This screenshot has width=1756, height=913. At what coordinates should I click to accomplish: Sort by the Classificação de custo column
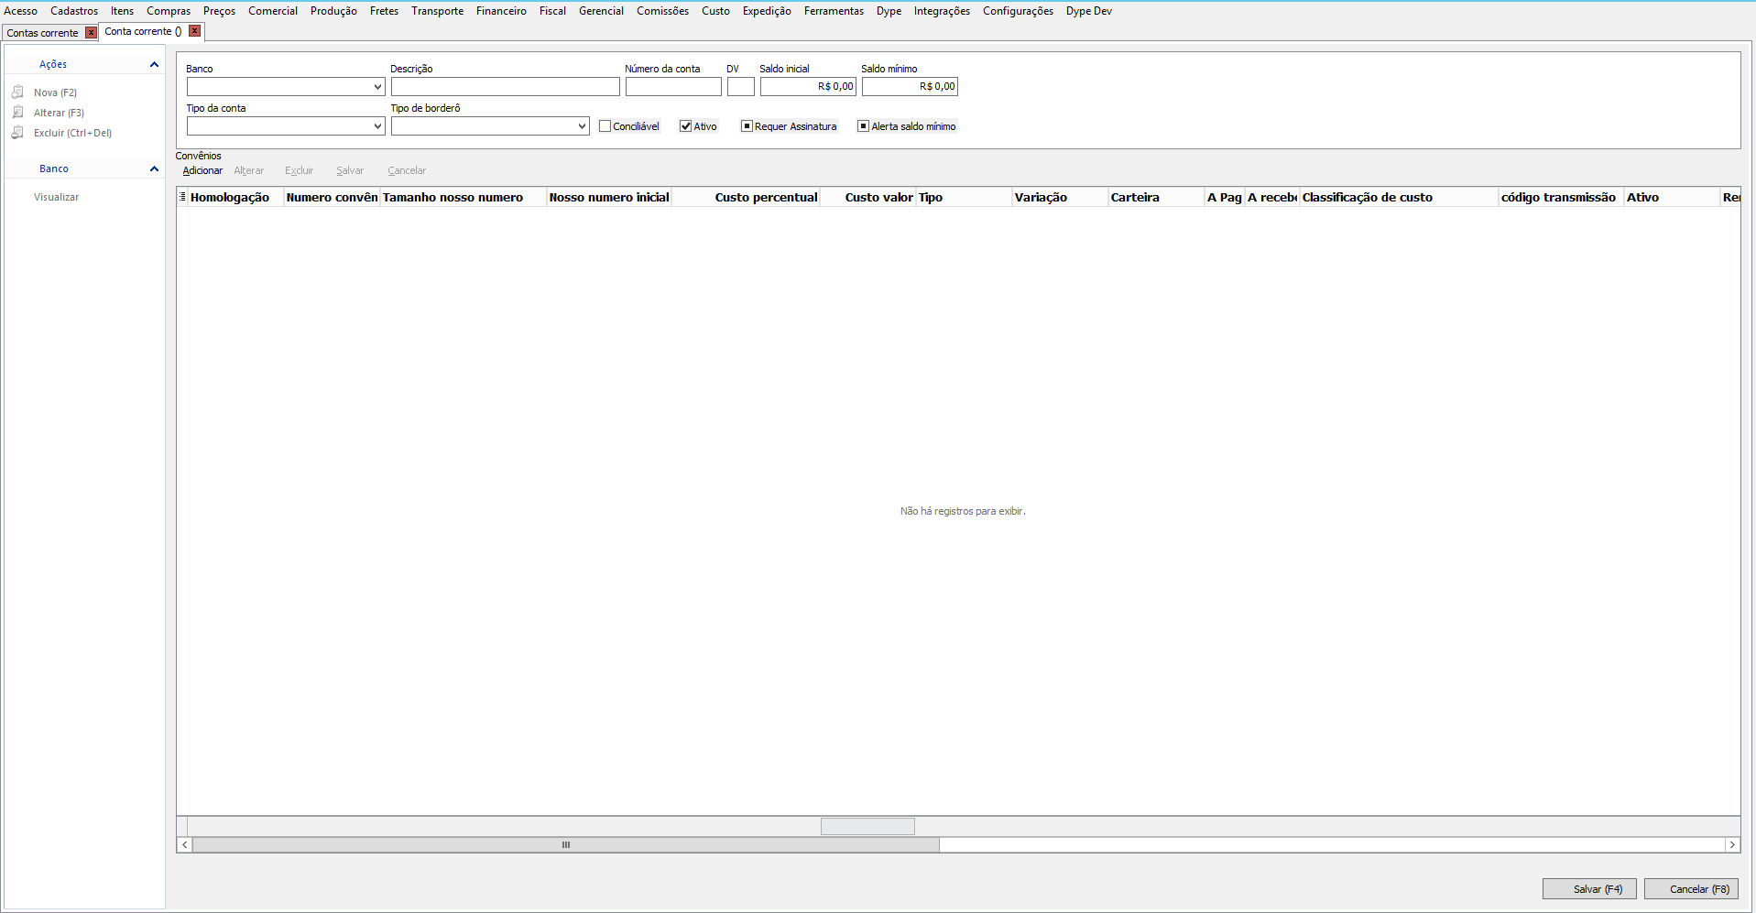(x=1399, y=197)
